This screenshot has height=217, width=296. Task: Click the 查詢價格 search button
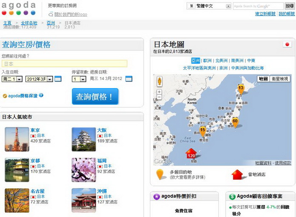click(95, 96)
